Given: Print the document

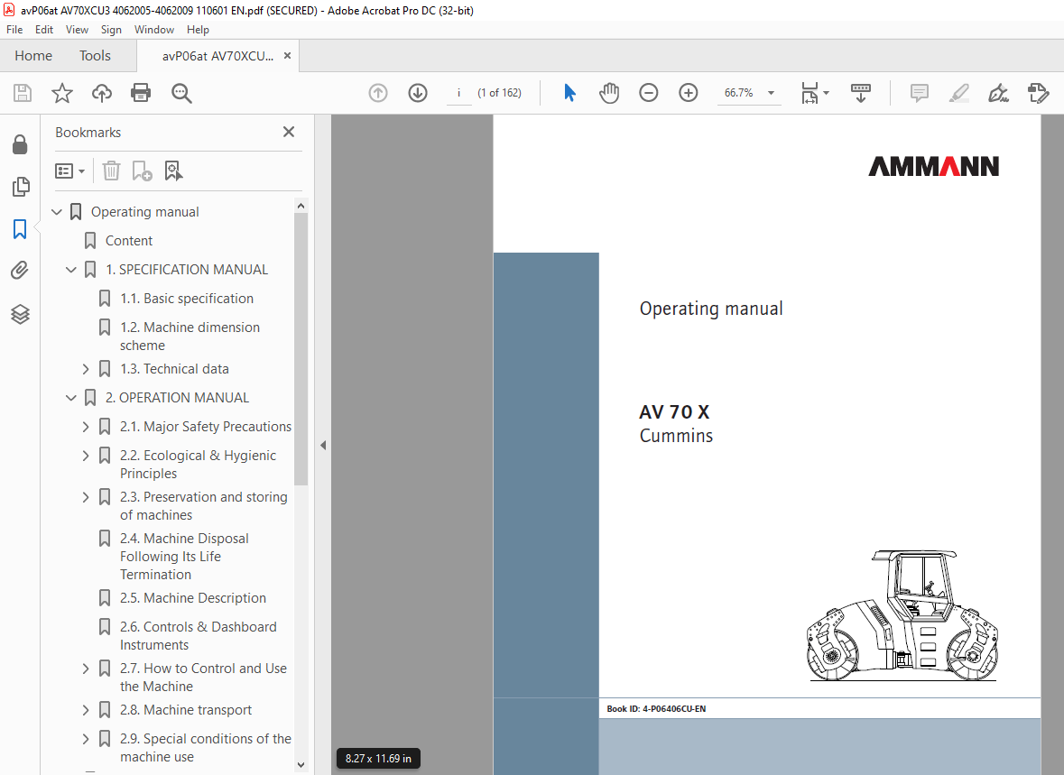Looking at the screenshot, I should pyautogui.click(x=141, y=93).
